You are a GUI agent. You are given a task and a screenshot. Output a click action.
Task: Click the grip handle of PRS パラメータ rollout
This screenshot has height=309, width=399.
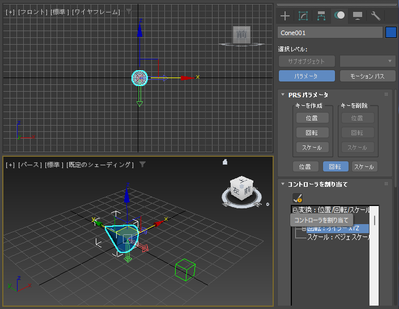(387, 95)
